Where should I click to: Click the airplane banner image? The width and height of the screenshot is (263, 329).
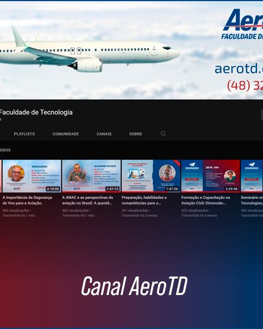[90, 50]
